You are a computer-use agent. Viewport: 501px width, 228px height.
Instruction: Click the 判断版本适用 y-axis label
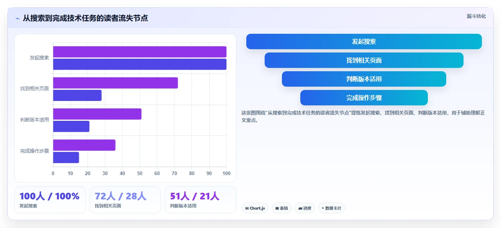35,120
